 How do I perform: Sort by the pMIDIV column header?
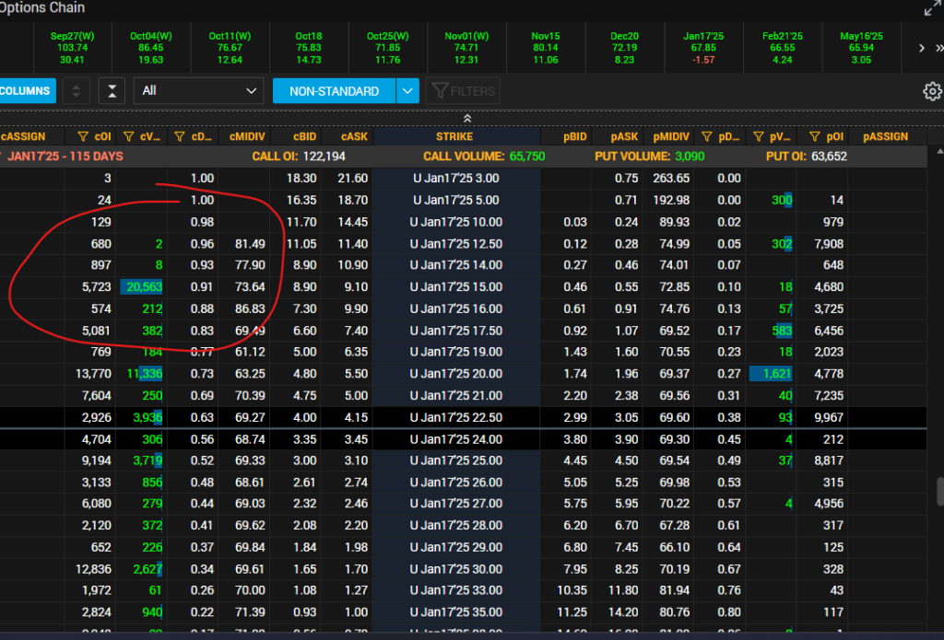(671, 136)
